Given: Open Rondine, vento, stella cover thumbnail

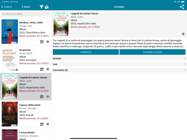Looking at the screenshot, I should [10, 31].
